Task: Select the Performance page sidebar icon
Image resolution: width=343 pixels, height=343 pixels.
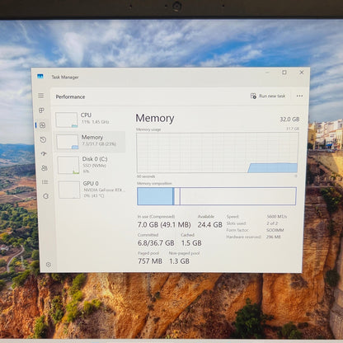Action: tap(42, 125)
